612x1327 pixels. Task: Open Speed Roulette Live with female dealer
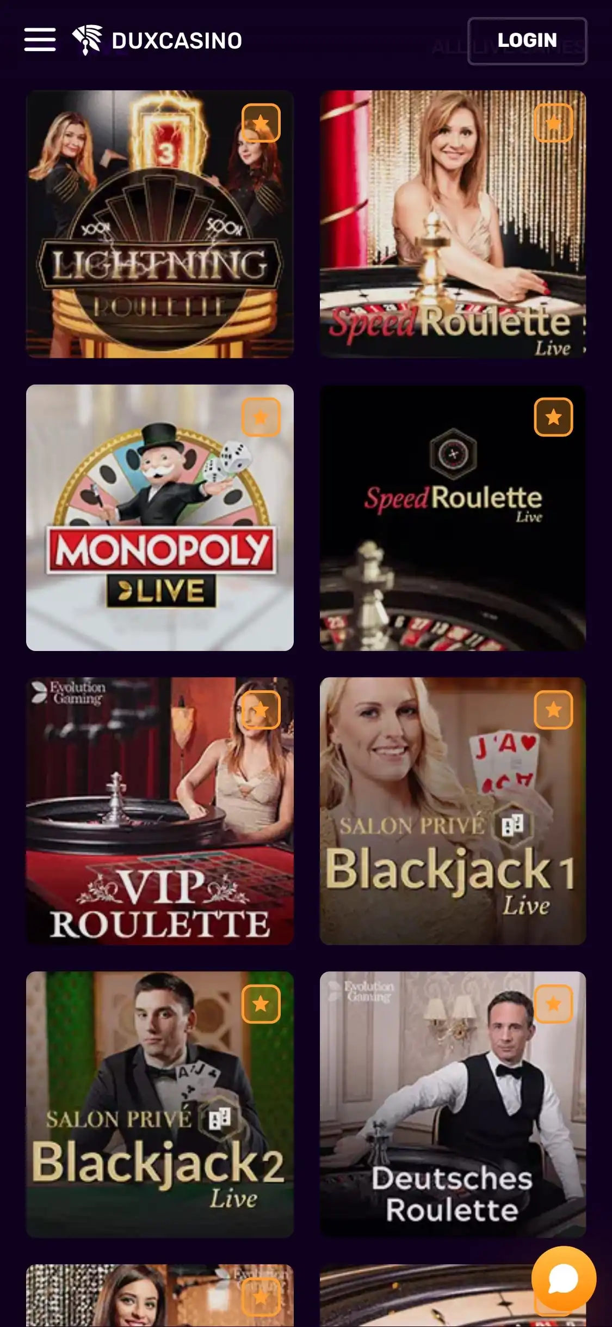point(453,224)
